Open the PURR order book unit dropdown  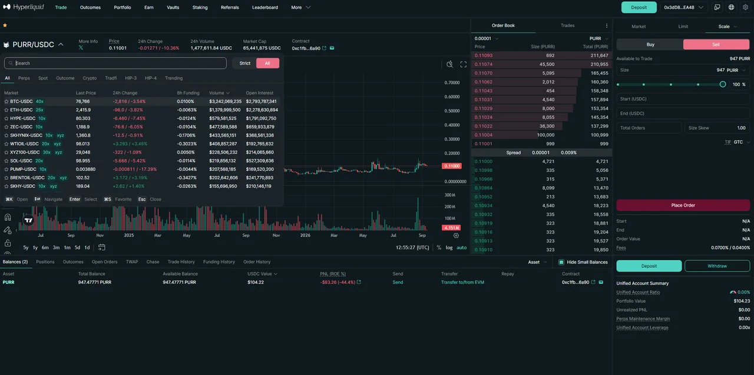(x=598, y=38)
